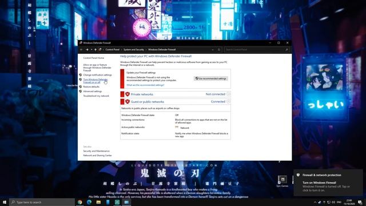
Task: Show hidden system tray icons chevron
Action: pyautogui.click(x=315, y=202)
